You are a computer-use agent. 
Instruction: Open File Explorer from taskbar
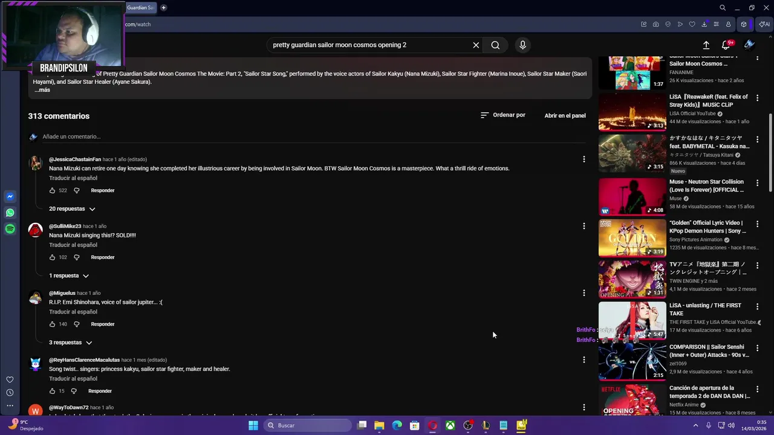379,425
